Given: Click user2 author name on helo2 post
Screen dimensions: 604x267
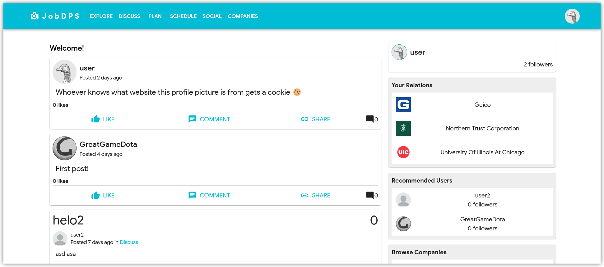Looking at the screenshot, I should pos(77,235).
